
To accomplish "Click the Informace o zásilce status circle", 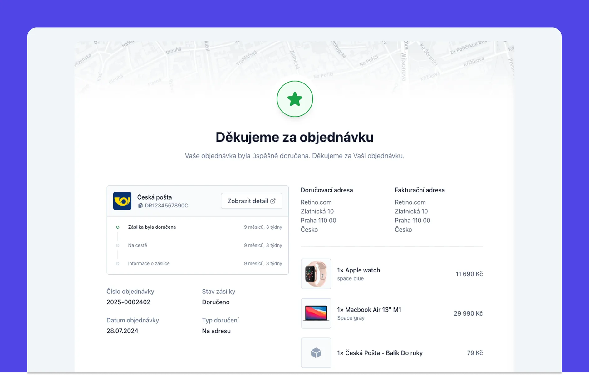I will click(x=118, y=263).
